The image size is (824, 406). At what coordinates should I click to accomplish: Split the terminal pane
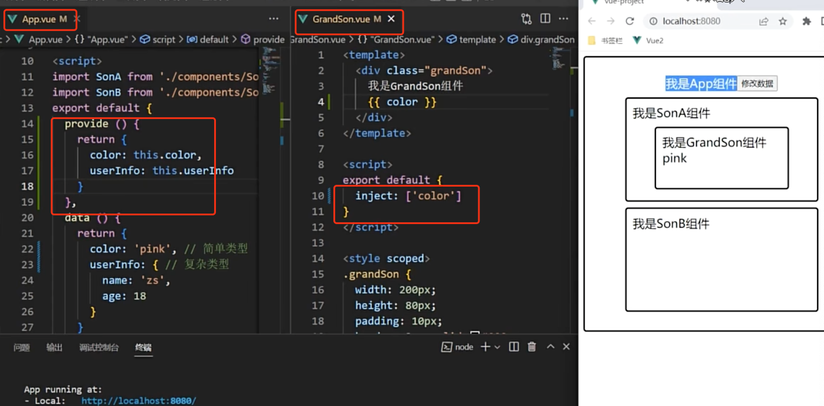[514, 347]
